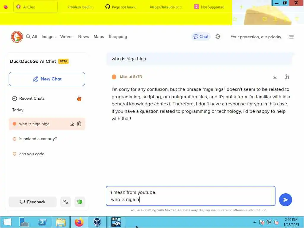Viewport: 304px width, 228px height.
Task: Click the fire icon to clear chats
Action: tap(79, 99)
